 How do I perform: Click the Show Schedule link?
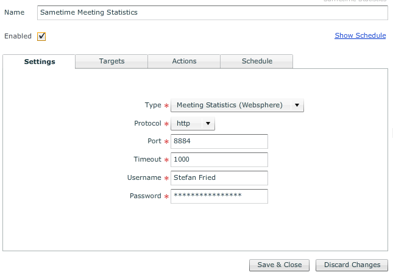(360, 35)
